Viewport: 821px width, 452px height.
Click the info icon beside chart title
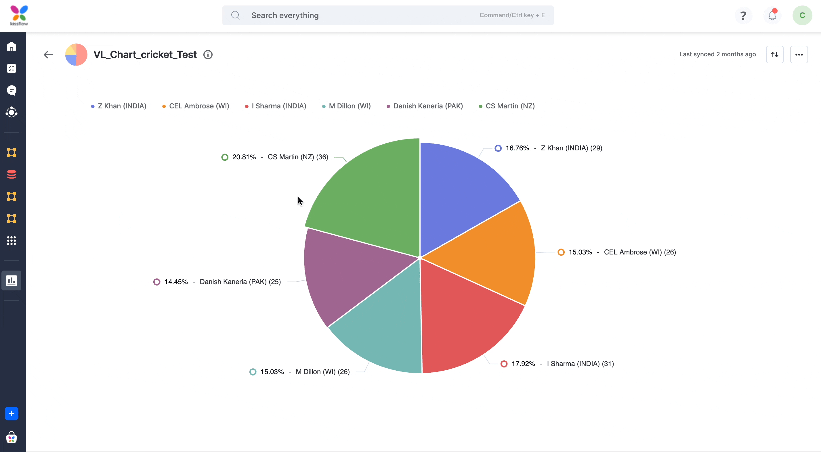coord(208,55)
